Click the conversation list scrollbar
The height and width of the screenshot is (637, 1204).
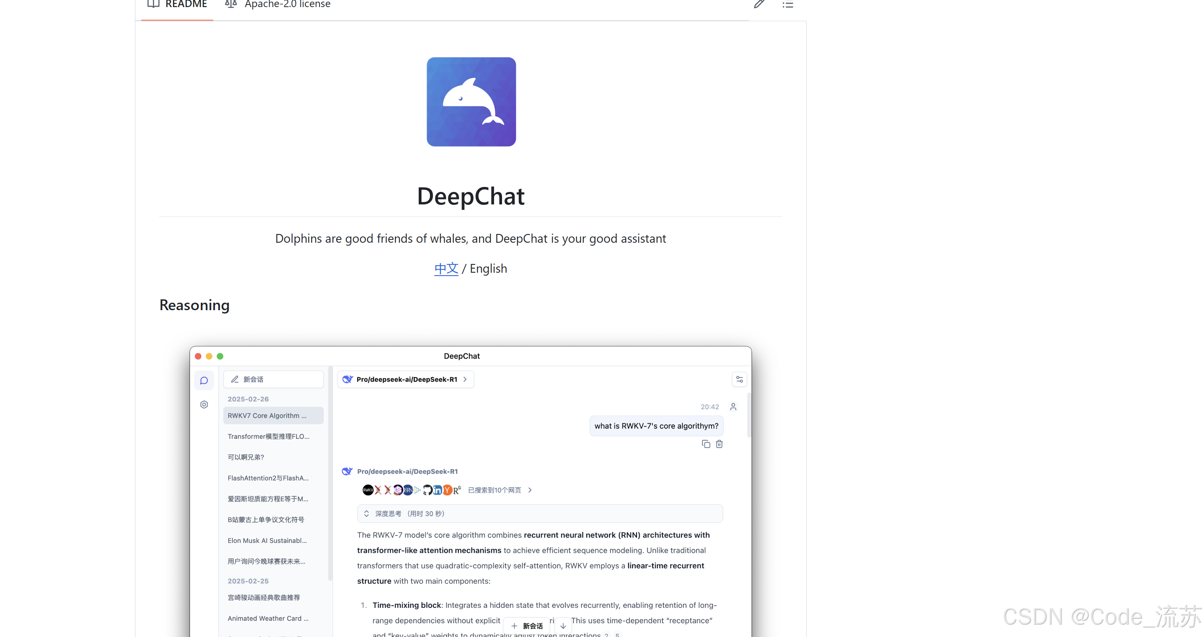pos(330,474)
